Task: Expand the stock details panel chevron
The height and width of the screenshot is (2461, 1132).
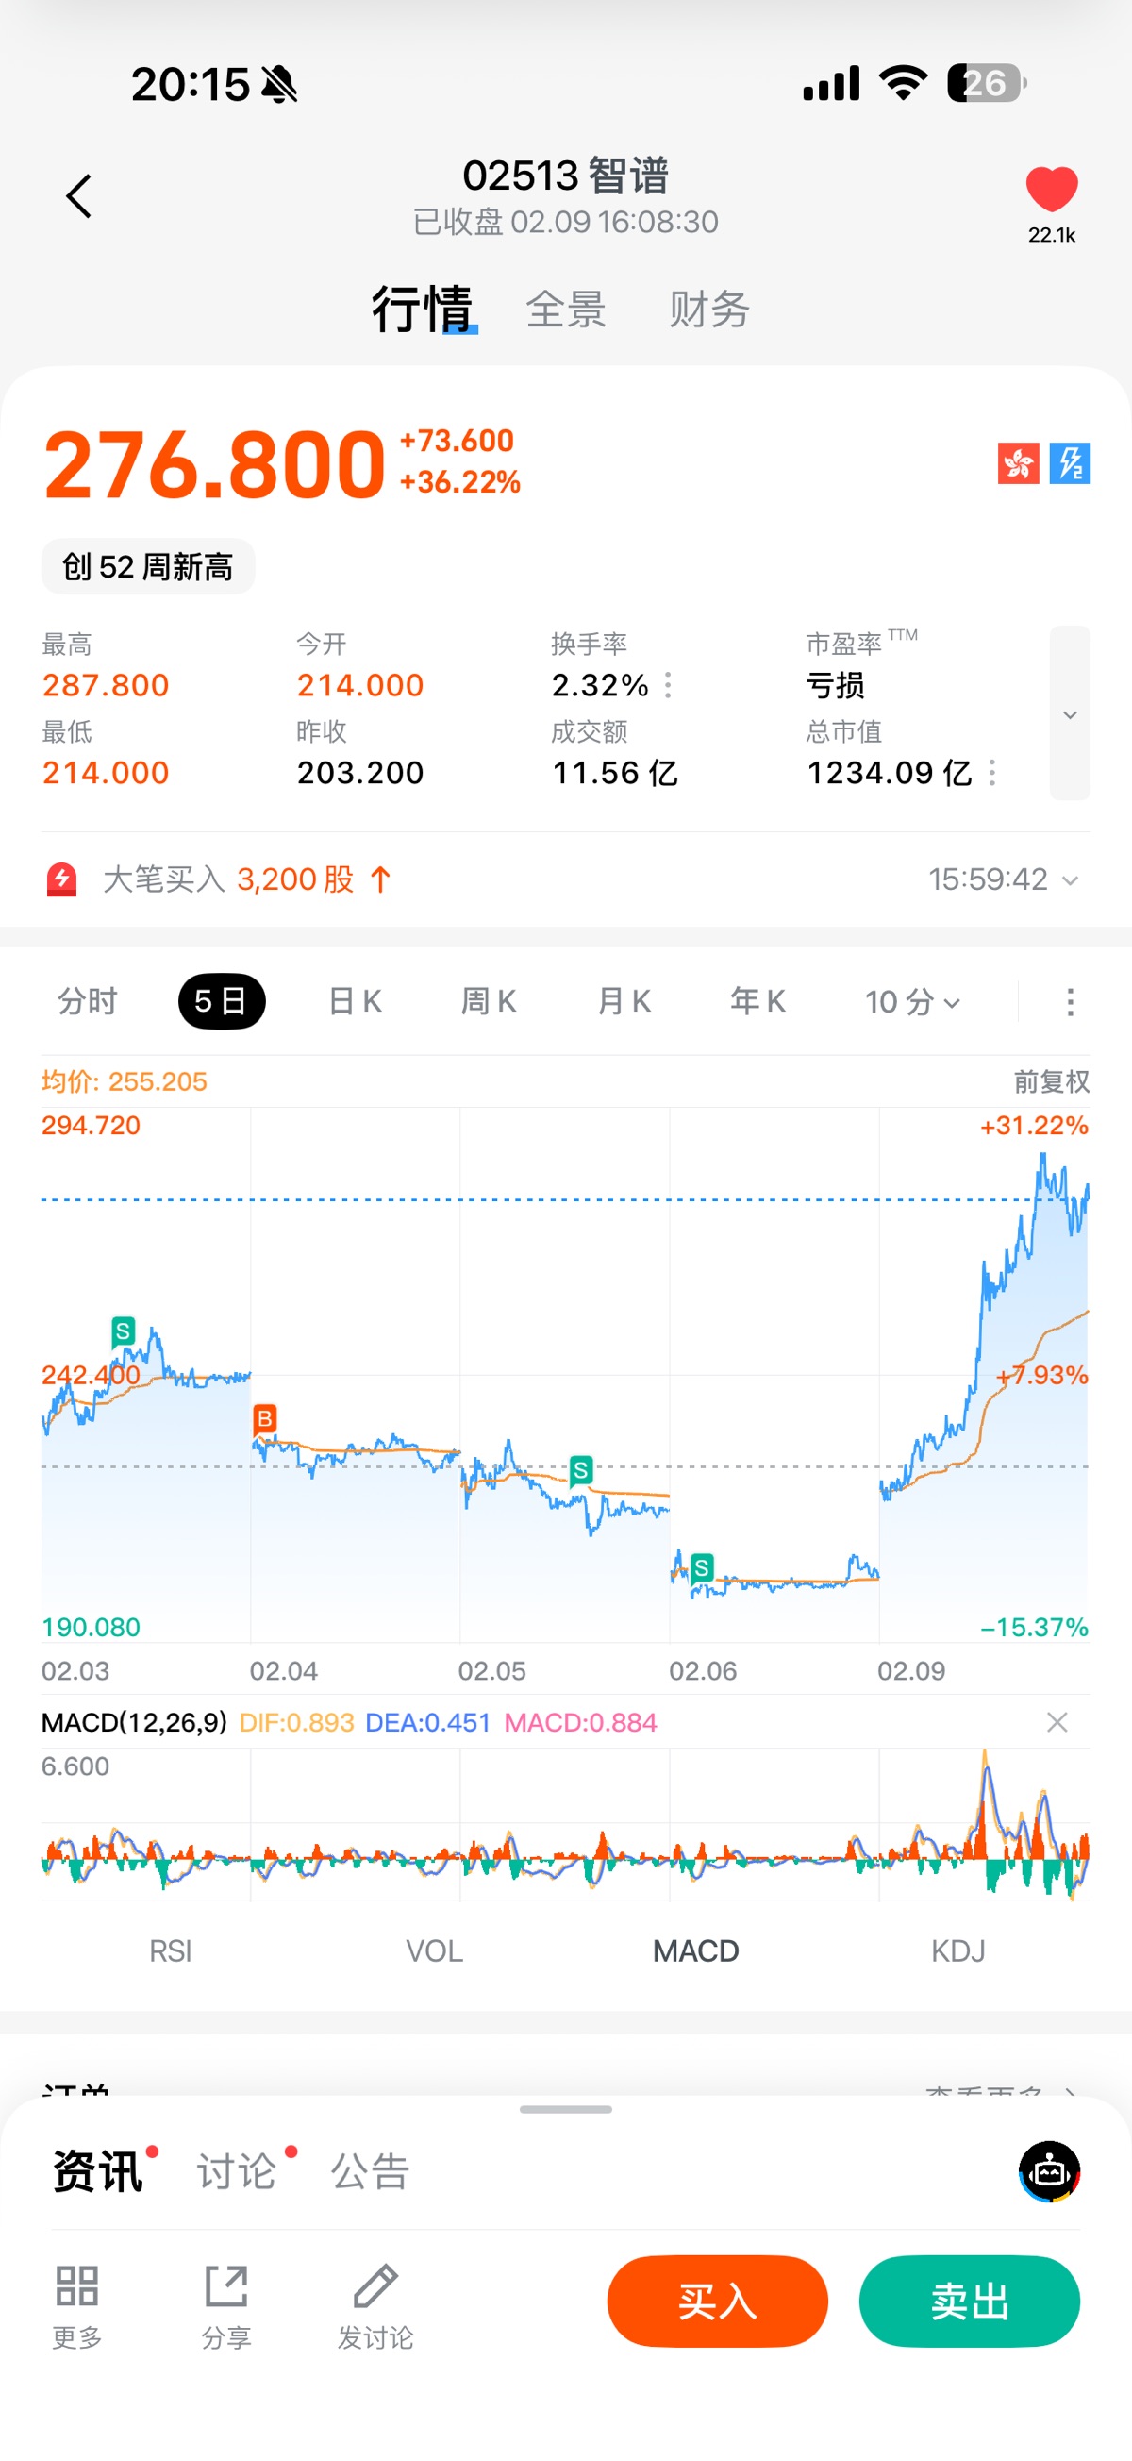Action: [1070, 713]
